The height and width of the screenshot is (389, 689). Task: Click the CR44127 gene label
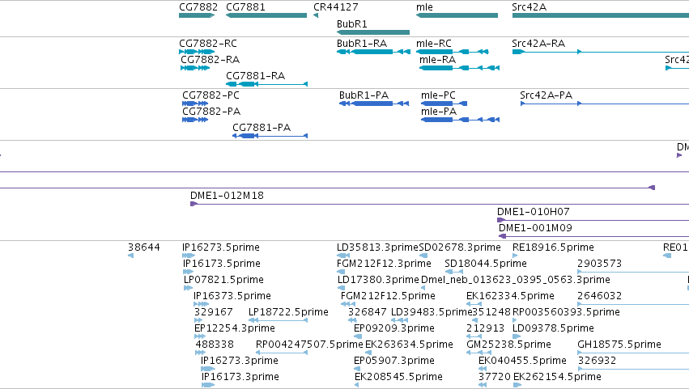tap(335, 7)
